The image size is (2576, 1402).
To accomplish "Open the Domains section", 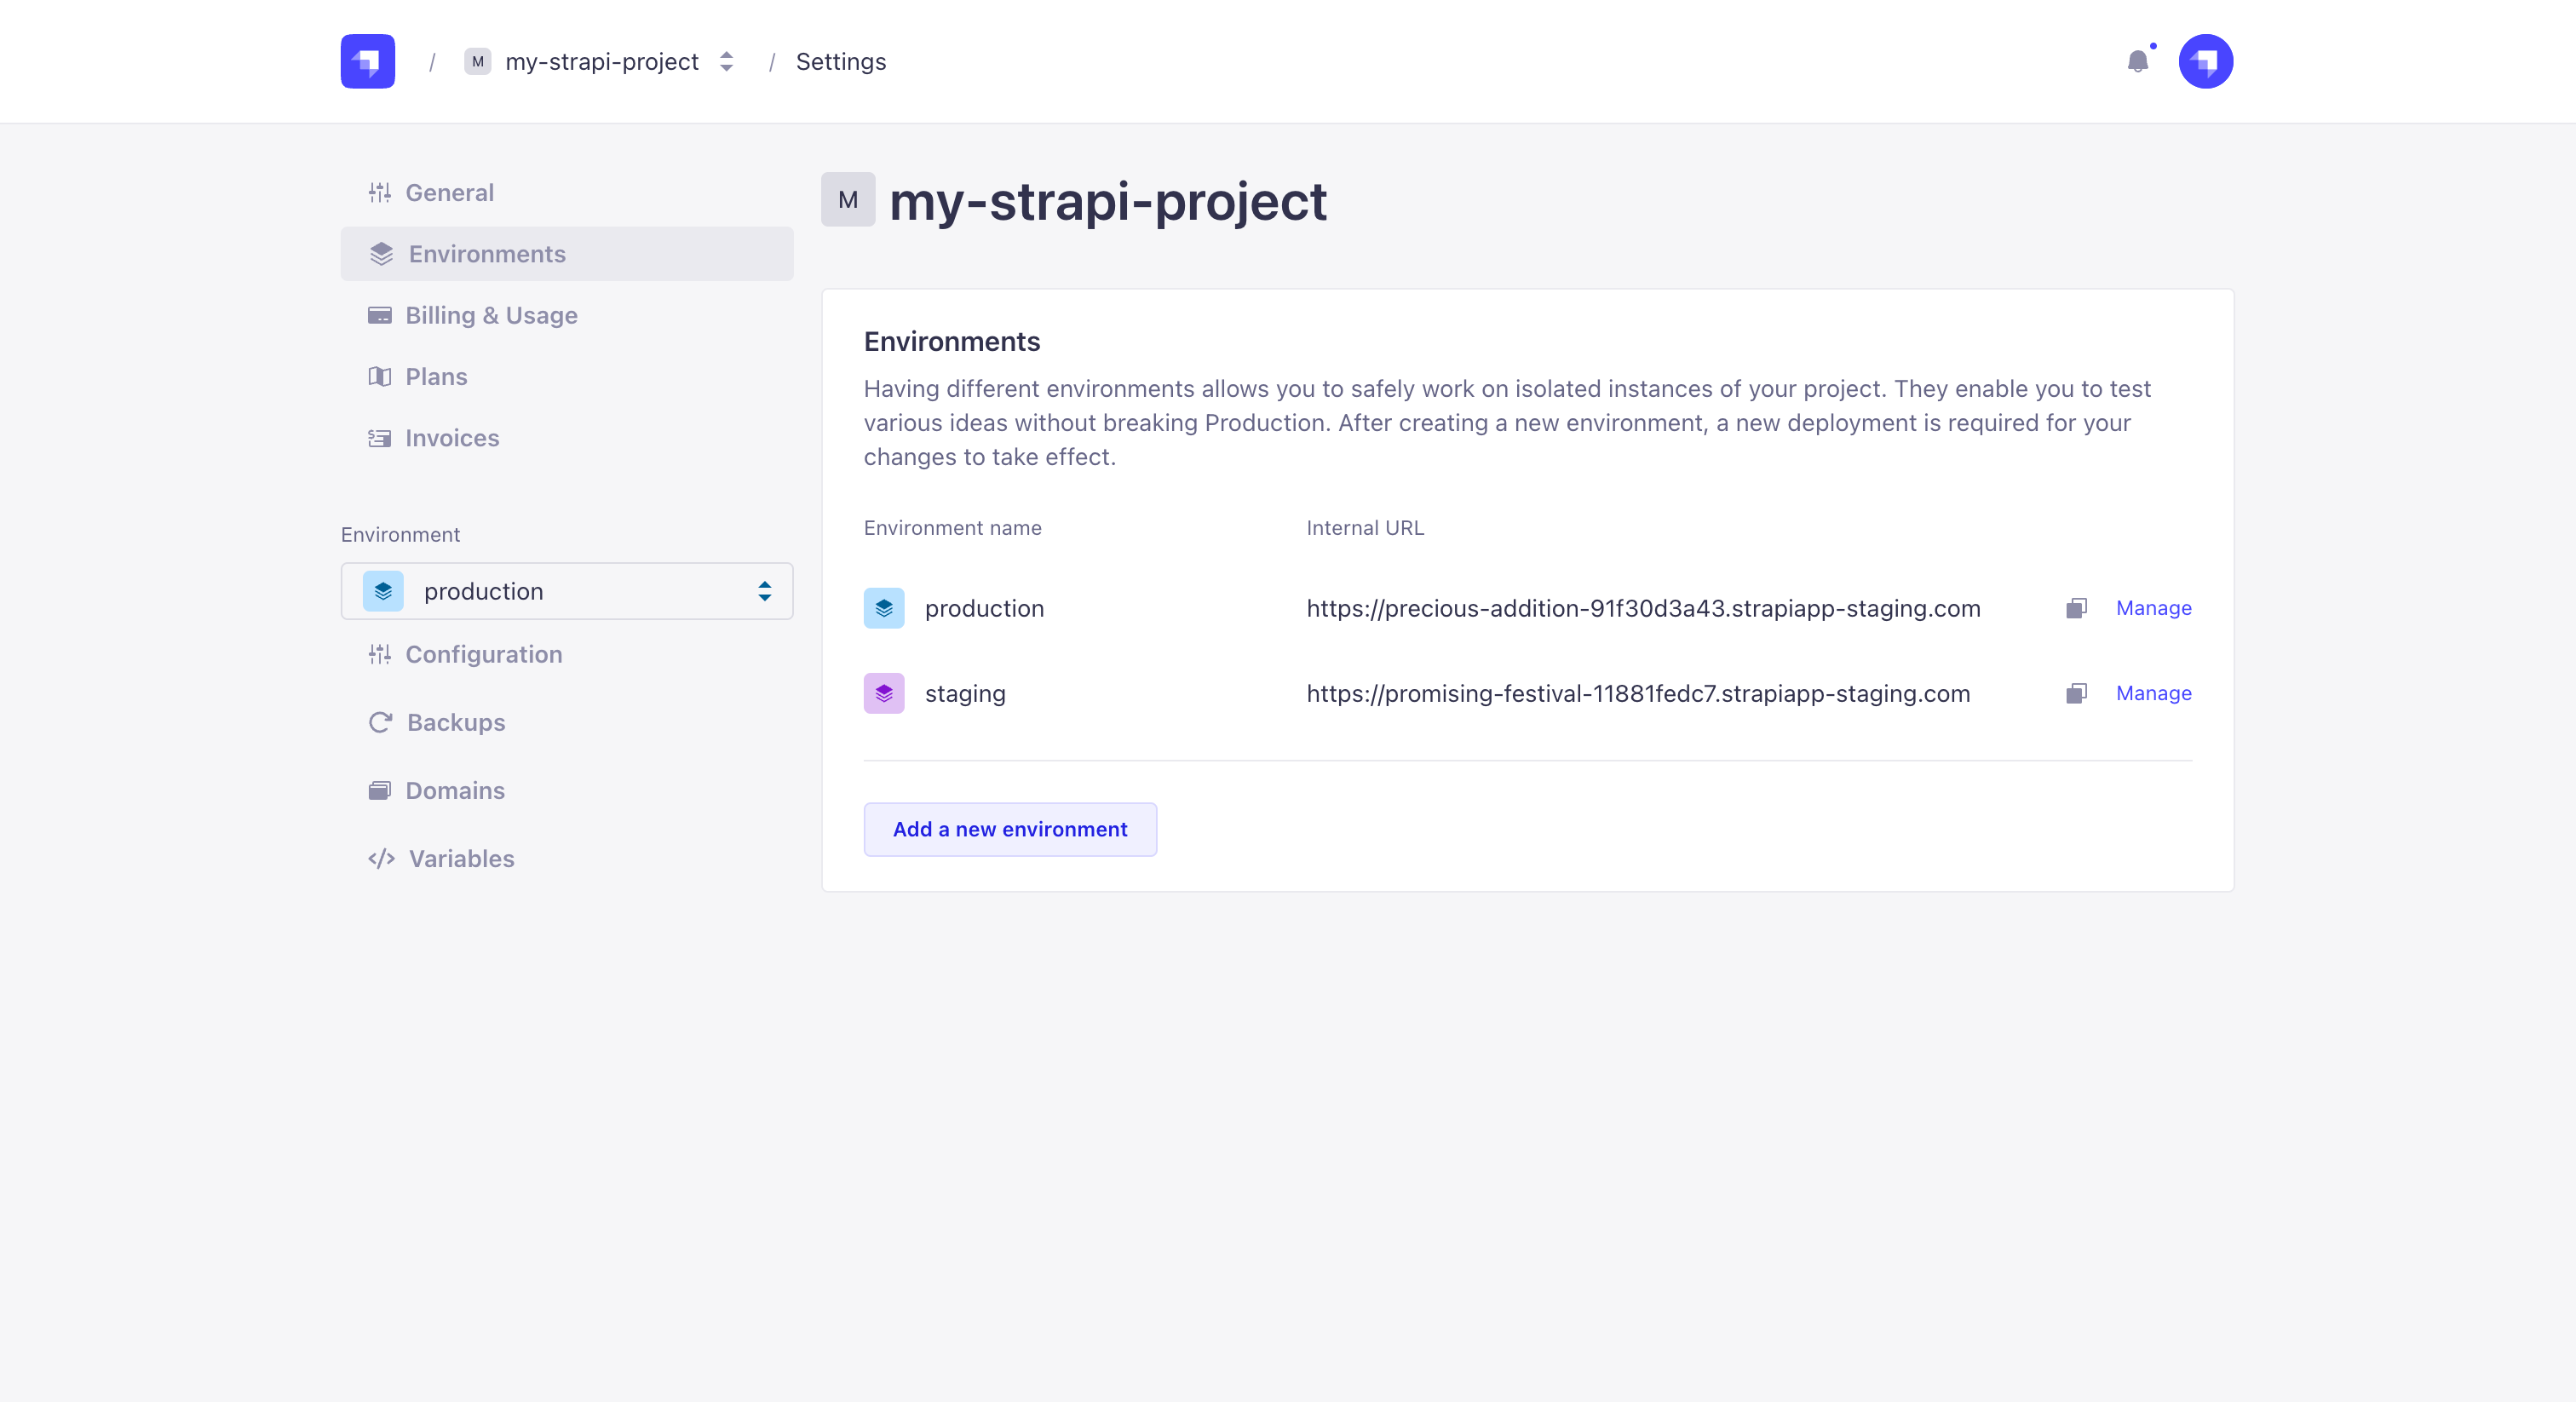I will point(454,790).
